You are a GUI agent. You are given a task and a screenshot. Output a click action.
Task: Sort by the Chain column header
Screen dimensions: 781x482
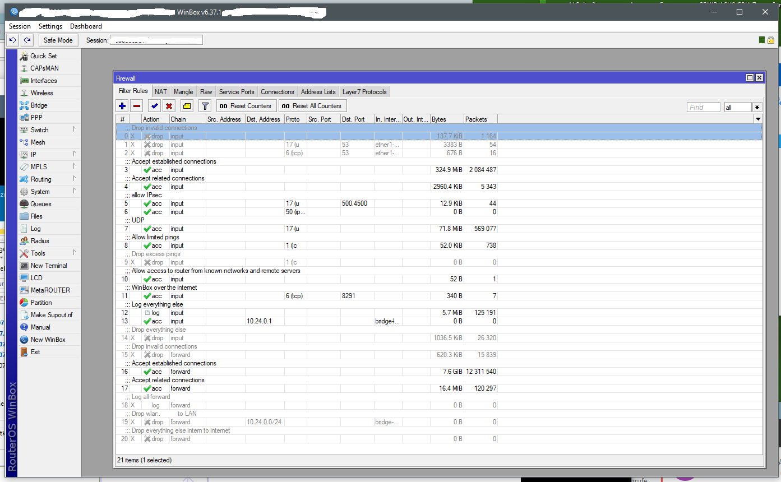[187, 119]
